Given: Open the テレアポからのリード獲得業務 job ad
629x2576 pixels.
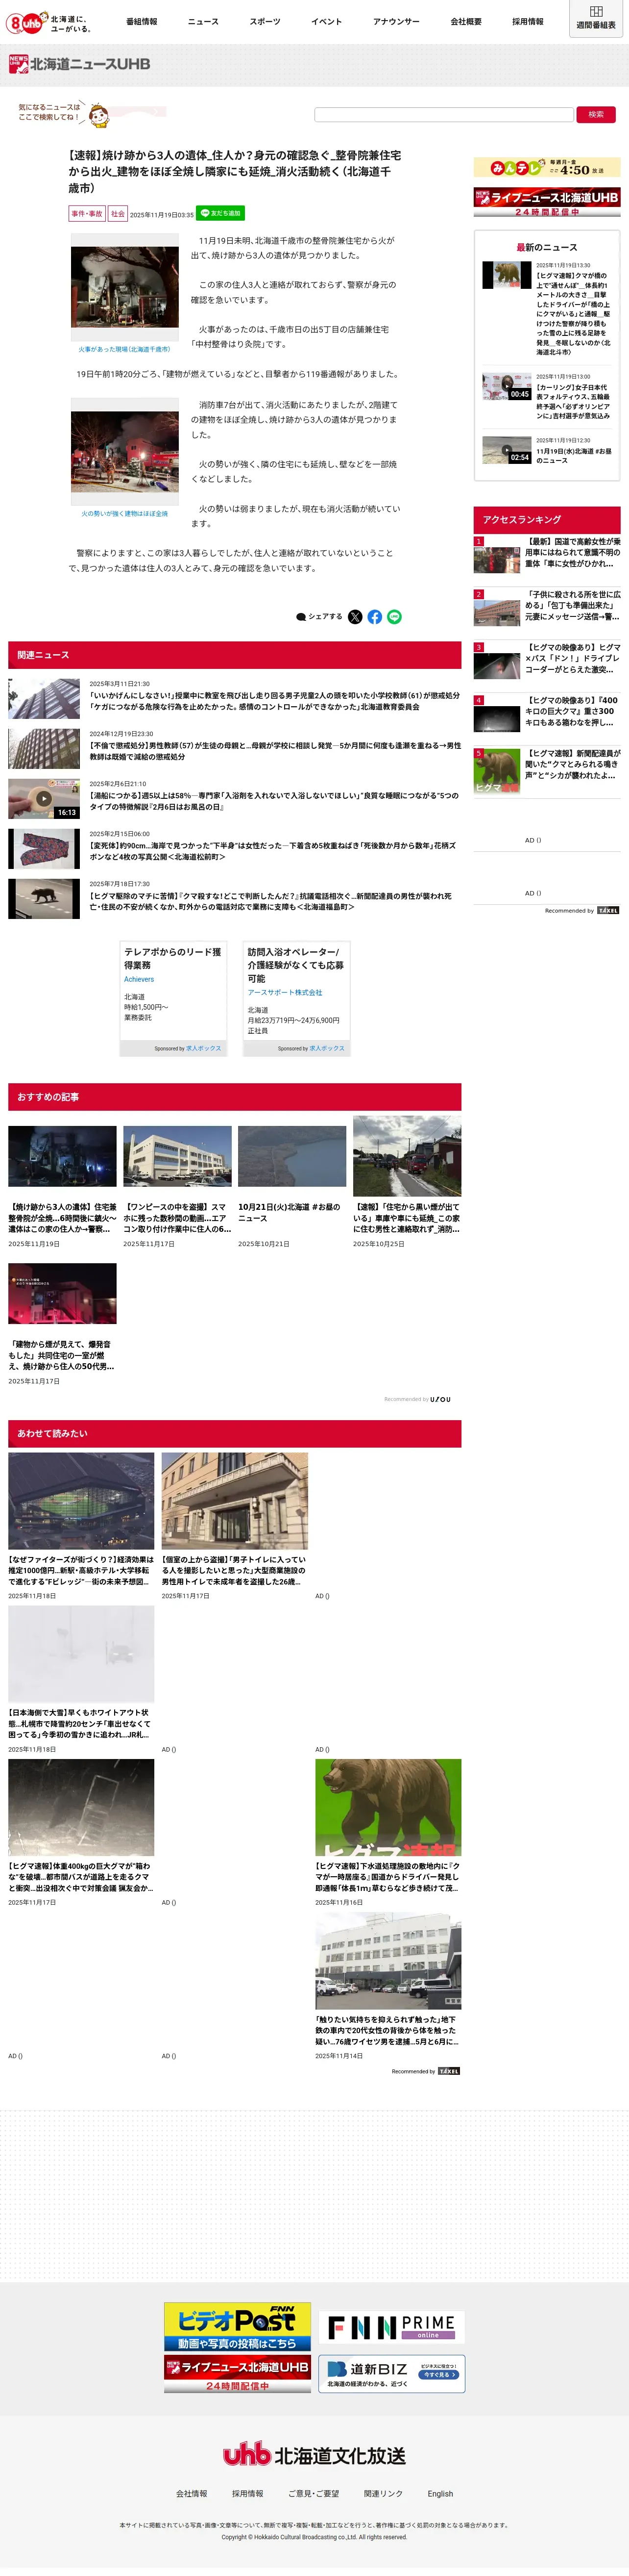Looking at the screenshot, I should click(x=173, y=998).
